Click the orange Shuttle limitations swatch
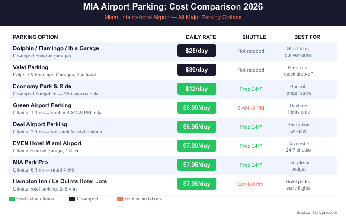The width and height of the screenshot is (346, 216). tap(120, 199)
